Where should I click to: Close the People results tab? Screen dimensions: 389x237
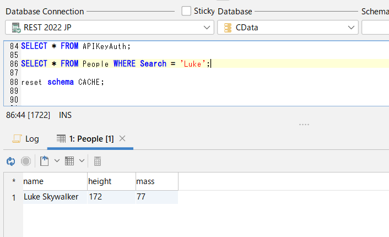point(122,138)
